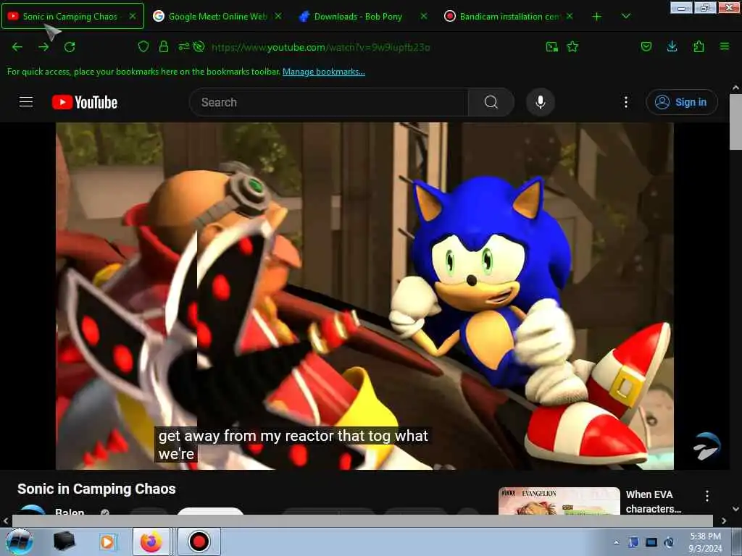Go forward using the browser forward arrow

pos(43,47)
